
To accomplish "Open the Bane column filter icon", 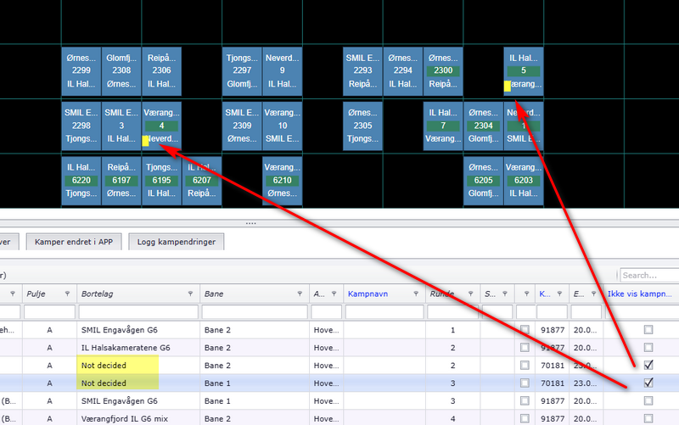I will tap(300, 294).
